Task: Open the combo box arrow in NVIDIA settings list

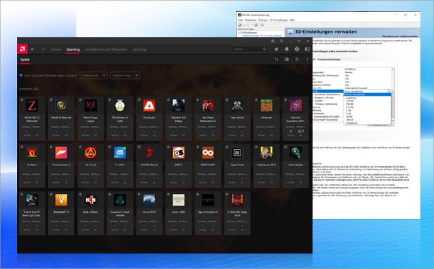Action: click(389, 91)
